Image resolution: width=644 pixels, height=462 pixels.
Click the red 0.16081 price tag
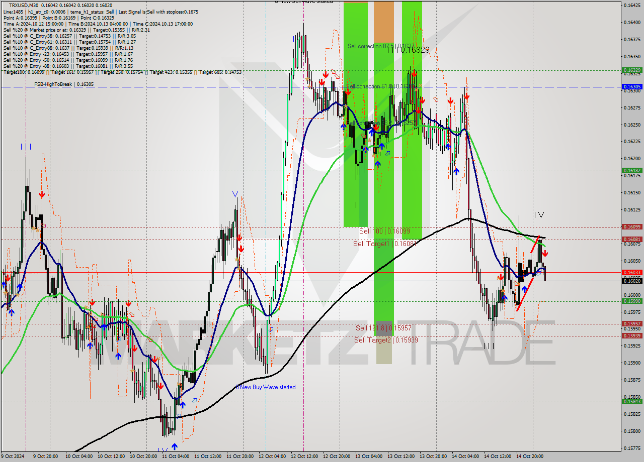(x=632, y=240)
